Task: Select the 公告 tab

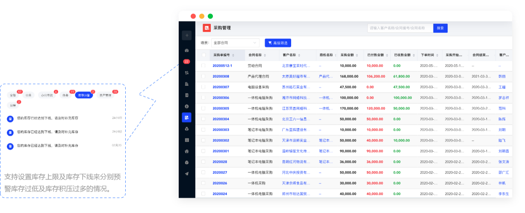Action: (29, 95)
